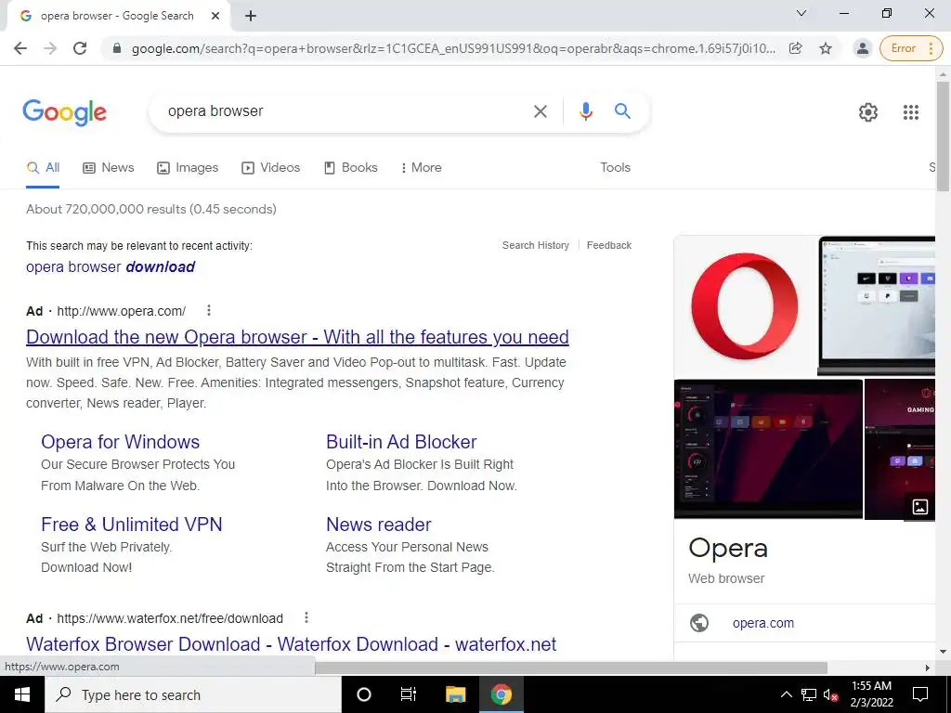Share this page via address bar icon
This screenshot has width=951, height=713.
click(x=795, y=48)
